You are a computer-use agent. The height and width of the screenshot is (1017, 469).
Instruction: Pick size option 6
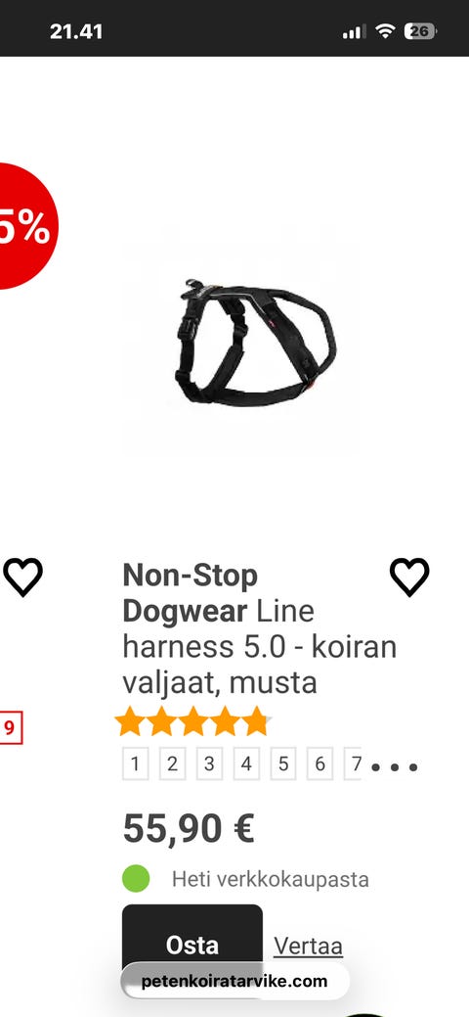(320, 763)
